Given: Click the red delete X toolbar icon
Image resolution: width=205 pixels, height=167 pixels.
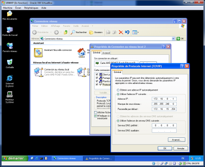Looking at the screenshot, I should coord(121,32).
